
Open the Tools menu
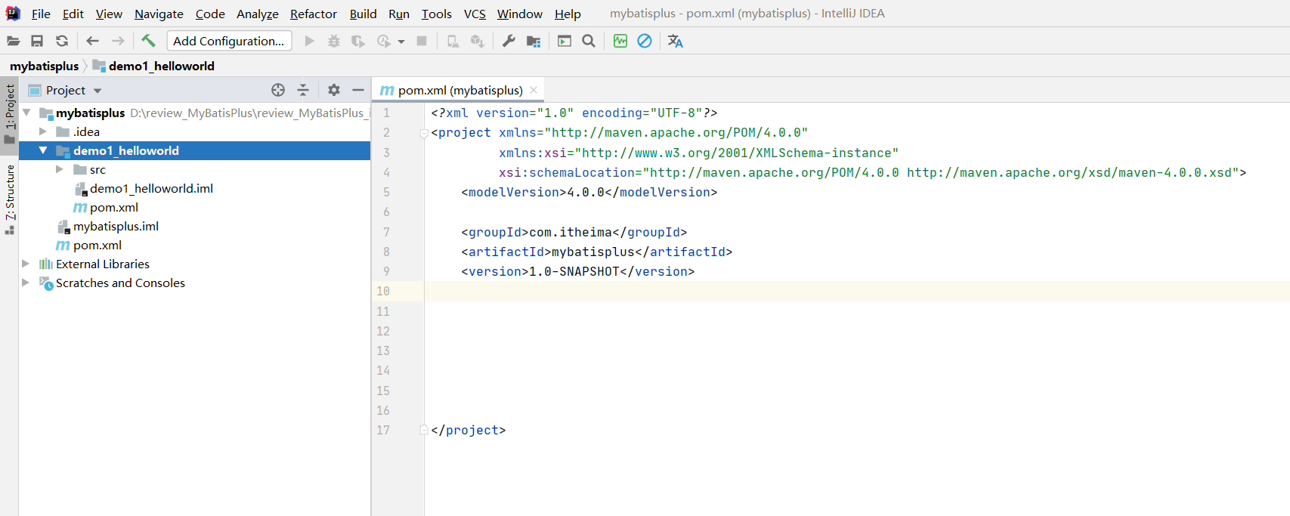pyautogui.click(x=437, y=14)
